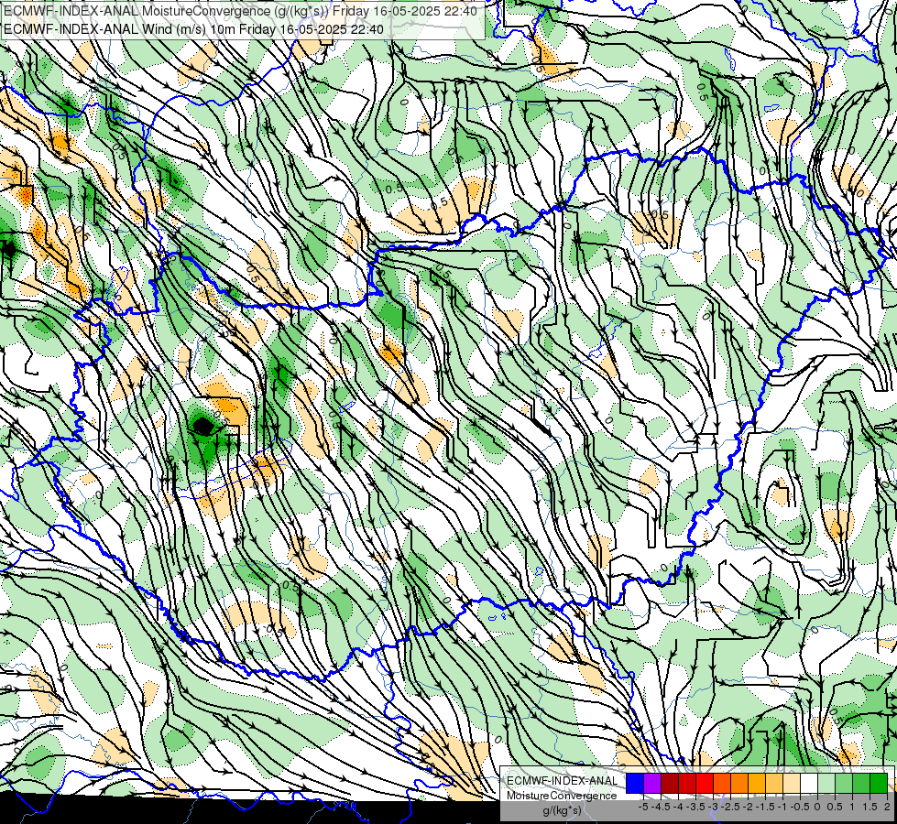The image size is (897, 824).
Task: Select the red swatch between -4 and -3.5
Action: point(687,783)
